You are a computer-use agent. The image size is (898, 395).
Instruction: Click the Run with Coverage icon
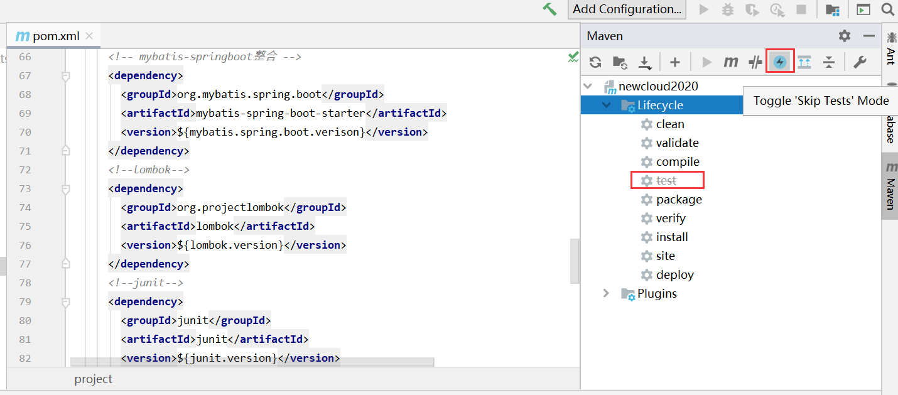click(x=752, y=9)
